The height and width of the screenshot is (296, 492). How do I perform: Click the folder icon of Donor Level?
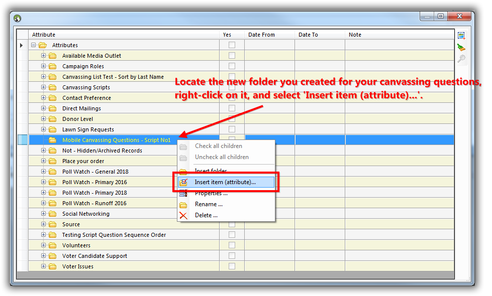[x=53, y=119]
